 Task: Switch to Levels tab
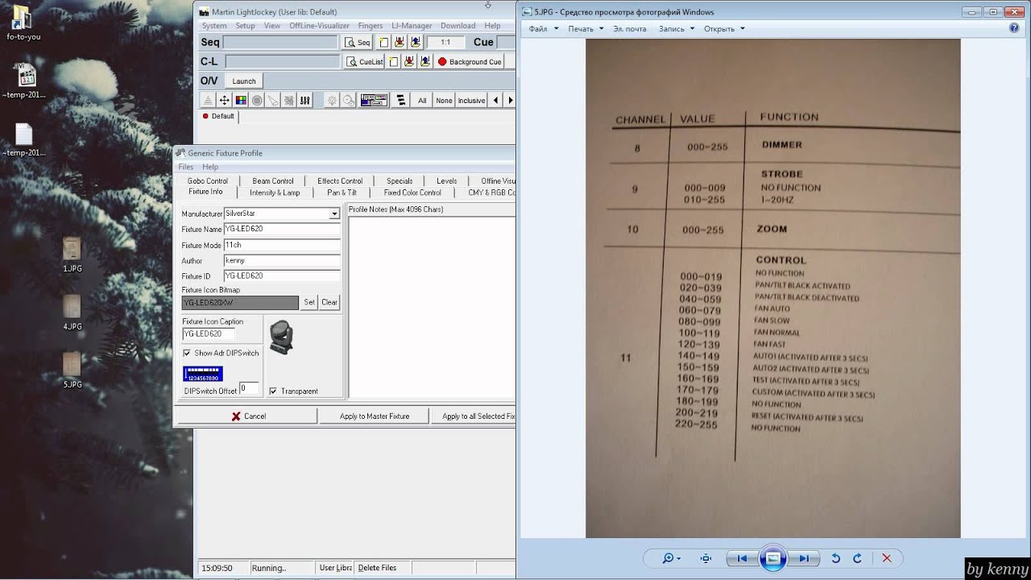click(x=447, y=181)
